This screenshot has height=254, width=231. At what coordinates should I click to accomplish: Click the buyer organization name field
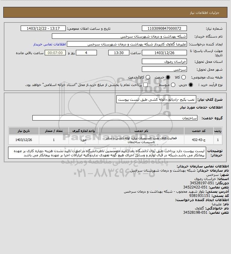pyautogui.click(x=119, y=36)
